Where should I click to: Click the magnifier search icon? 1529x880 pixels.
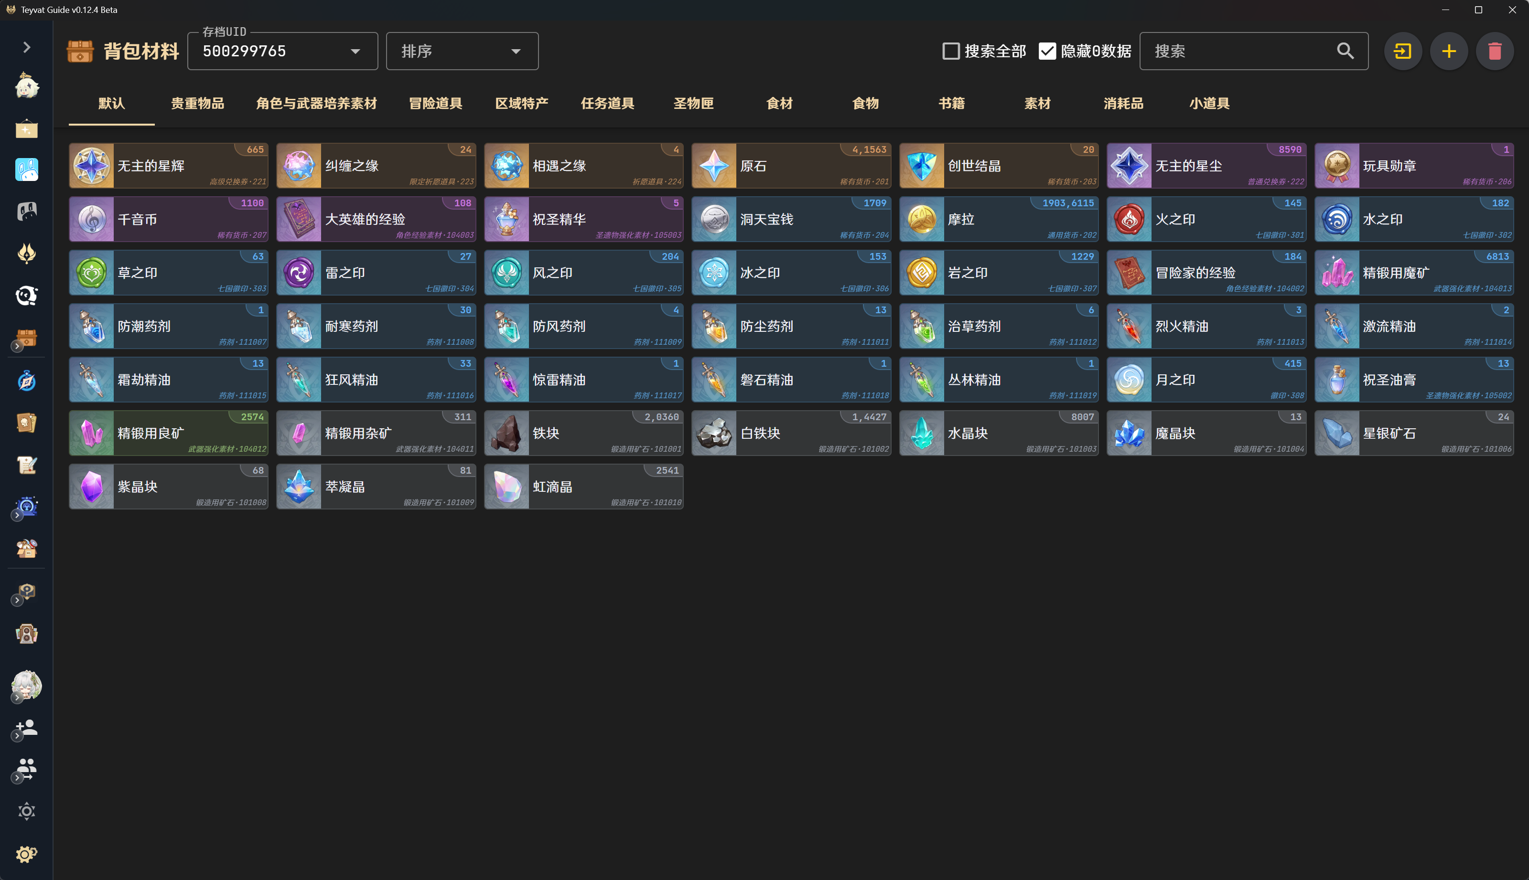coord(1345,52)
